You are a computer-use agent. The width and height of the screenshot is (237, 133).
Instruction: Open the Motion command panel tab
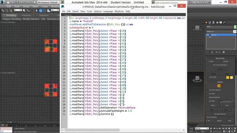[217, 23]
